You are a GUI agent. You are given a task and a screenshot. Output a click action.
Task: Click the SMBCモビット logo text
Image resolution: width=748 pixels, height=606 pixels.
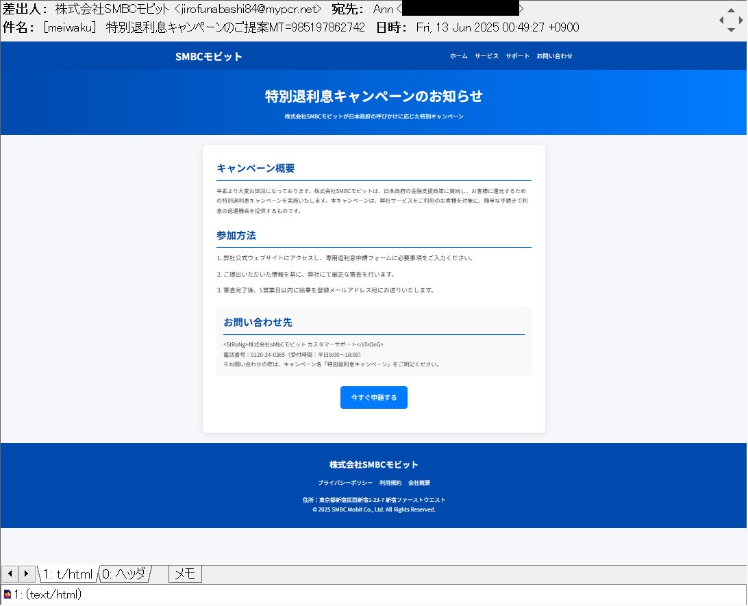coord(208,56)
